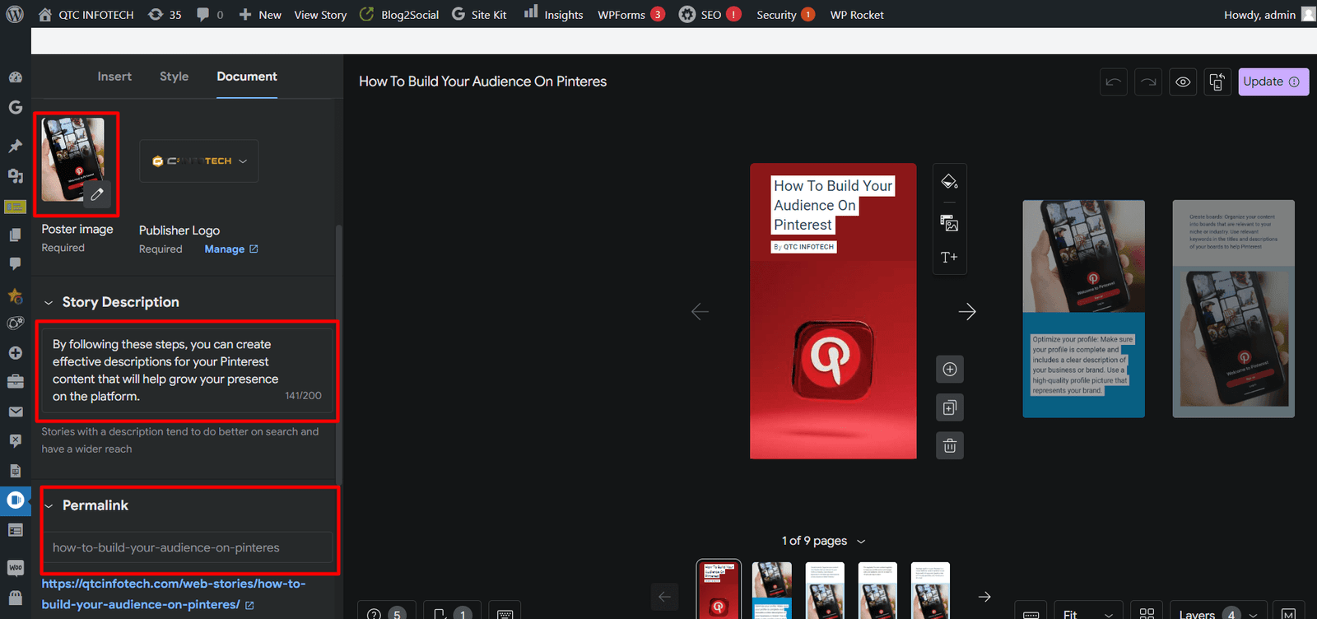Open QTC INFOTECH site home link
Screen dimensions: 1317x619
pos(86,14)
